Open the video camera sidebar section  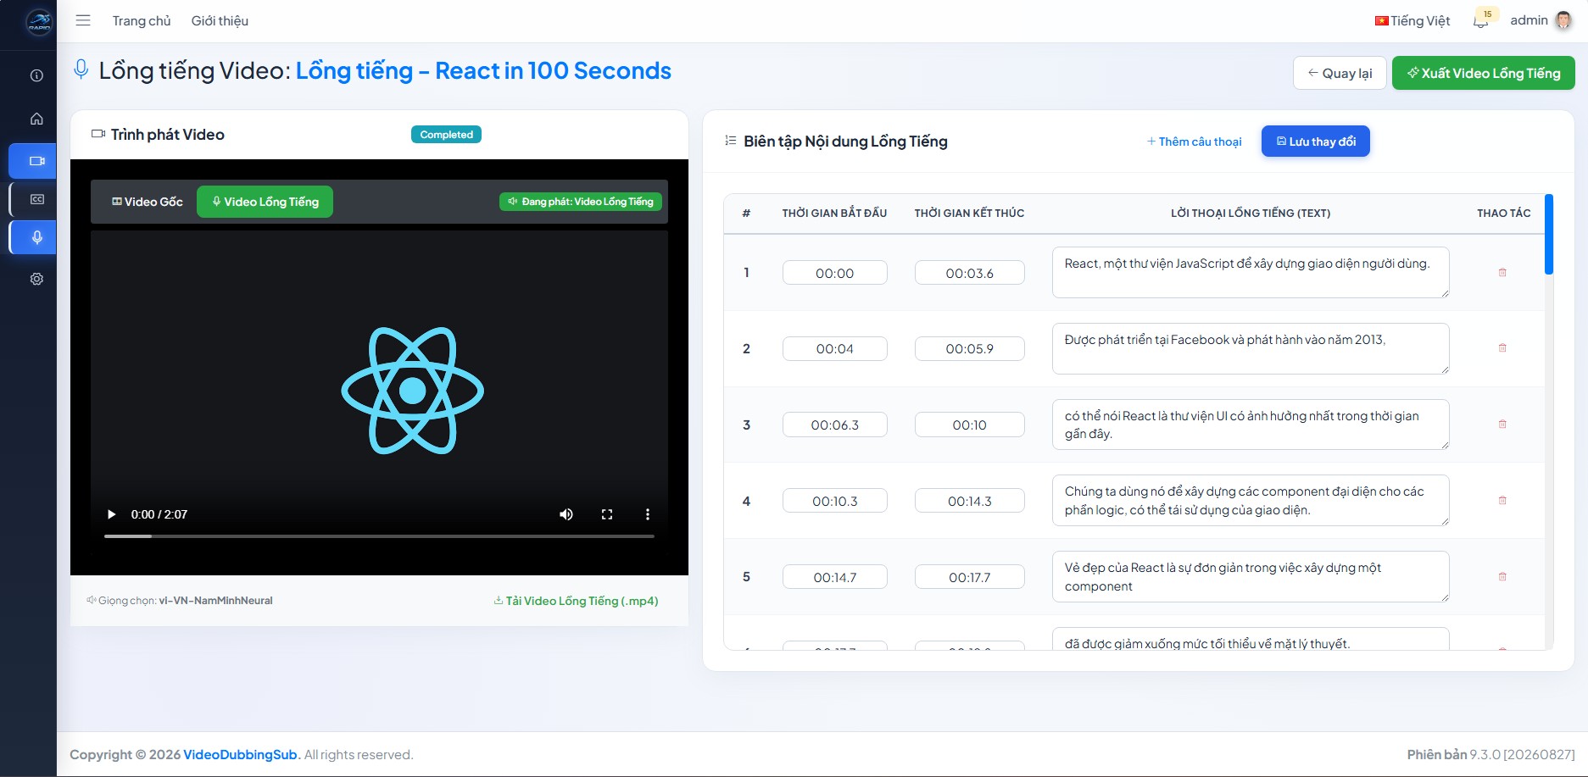[x=34, y=160]
